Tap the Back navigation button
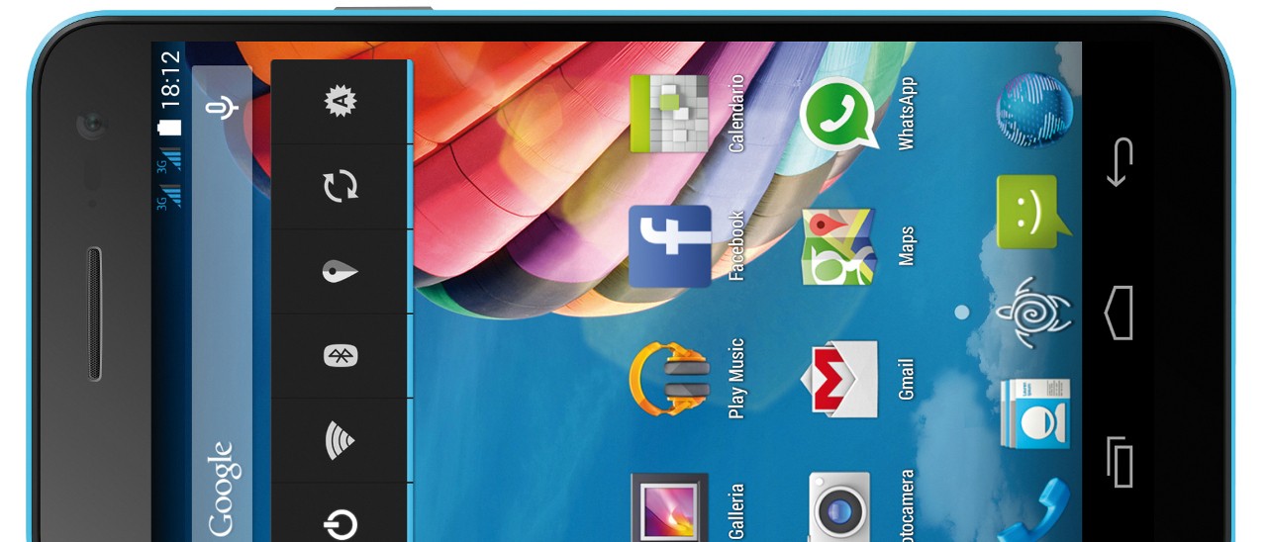This screenshot has height=542, width=1267. point(1119,163)
